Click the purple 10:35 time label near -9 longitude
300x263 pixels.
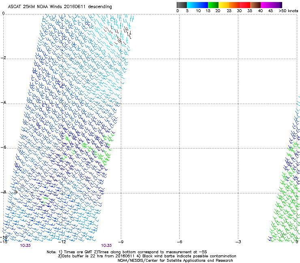[x=106, y=246]
